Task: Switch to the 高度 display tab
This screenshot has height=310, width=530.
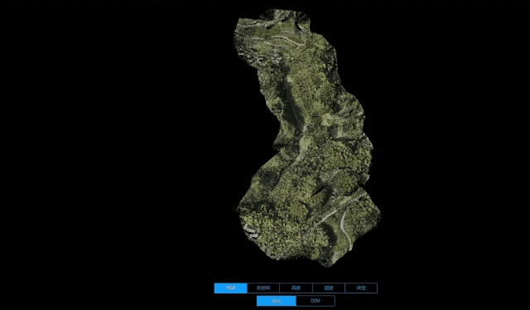Action: (296, 288)
